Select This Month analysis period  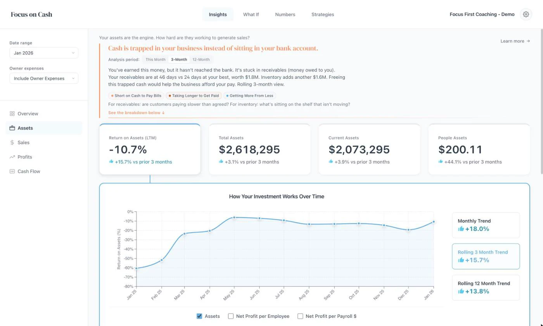[x=156, y=59]
